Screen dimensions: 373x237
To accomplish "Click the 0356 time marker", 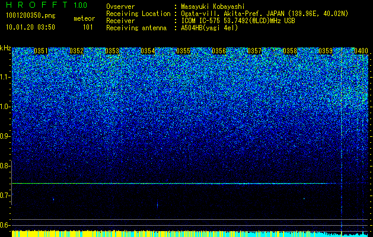I will 219,51.
